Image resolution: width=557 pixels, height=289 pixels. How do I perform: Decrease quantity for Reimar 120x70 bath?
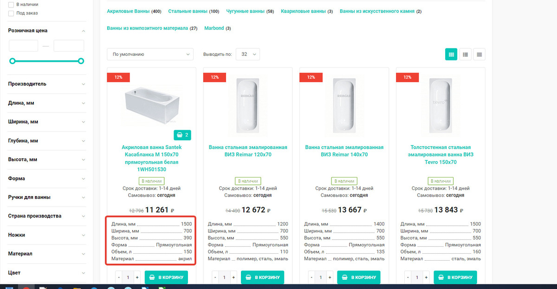point(215,277)
